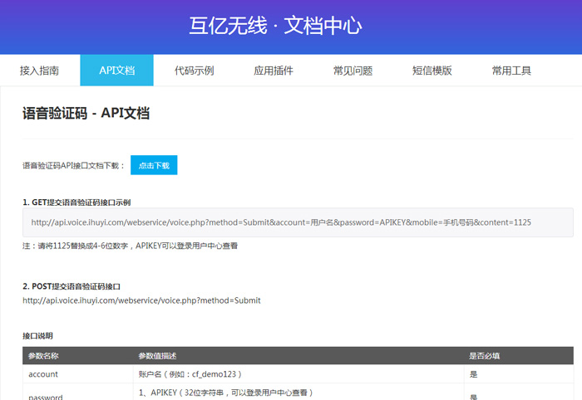Image resolution: width=582 pixels, height=400 pixels.
Task: Click the note about replacing 1125
Action: pyautogui.click(x=130, y=246)
